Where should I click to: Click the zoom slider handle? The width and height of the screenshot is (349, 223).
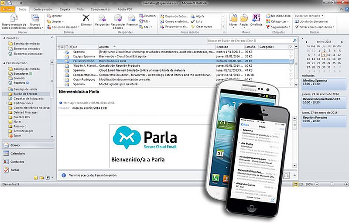point(332,184)
